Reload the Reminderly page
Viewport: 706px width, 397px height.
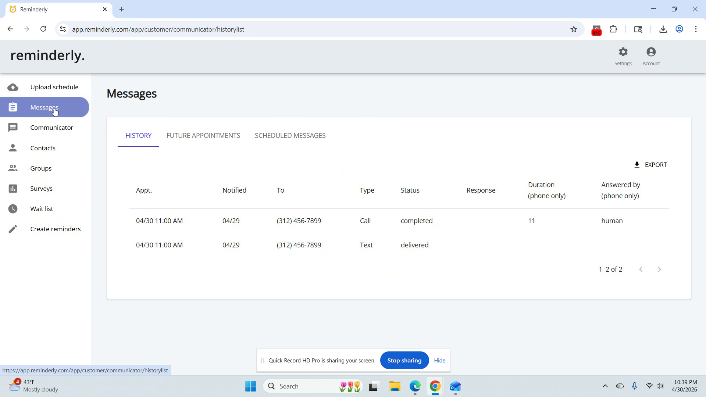pyautogui.click(x=43, y=29)
